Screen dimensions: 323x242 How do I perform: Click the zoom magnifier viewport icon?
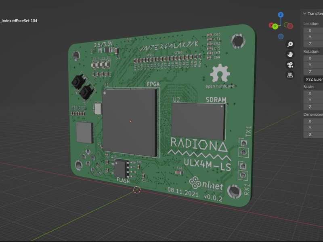point(290,44)
